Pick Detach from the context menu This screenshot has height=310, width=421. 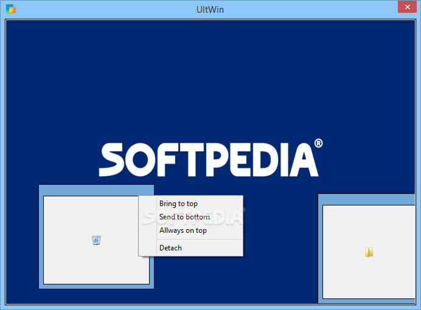click(191, 248)
